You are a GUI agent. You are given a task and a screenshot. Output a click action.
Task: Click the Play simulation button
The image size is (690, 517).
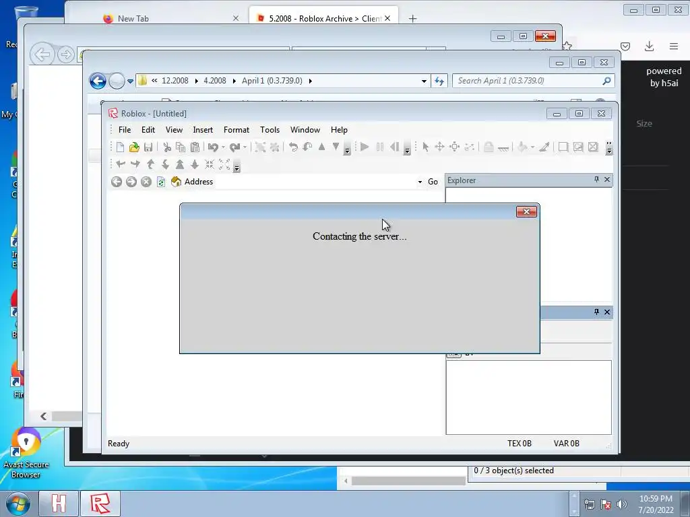(x=365, y=147)
